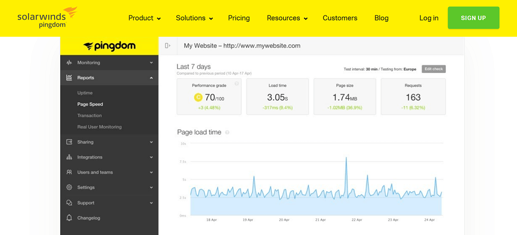This screenshot has width=517, height=235.
Task: Click the Requests 163 card
Action: pyautogui.click(x=413, y=97)
